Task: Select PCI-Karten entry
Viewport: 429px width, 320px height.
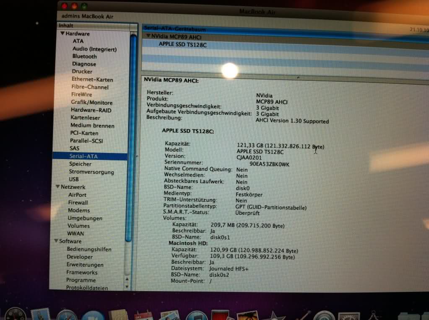Action: [84, 133]
